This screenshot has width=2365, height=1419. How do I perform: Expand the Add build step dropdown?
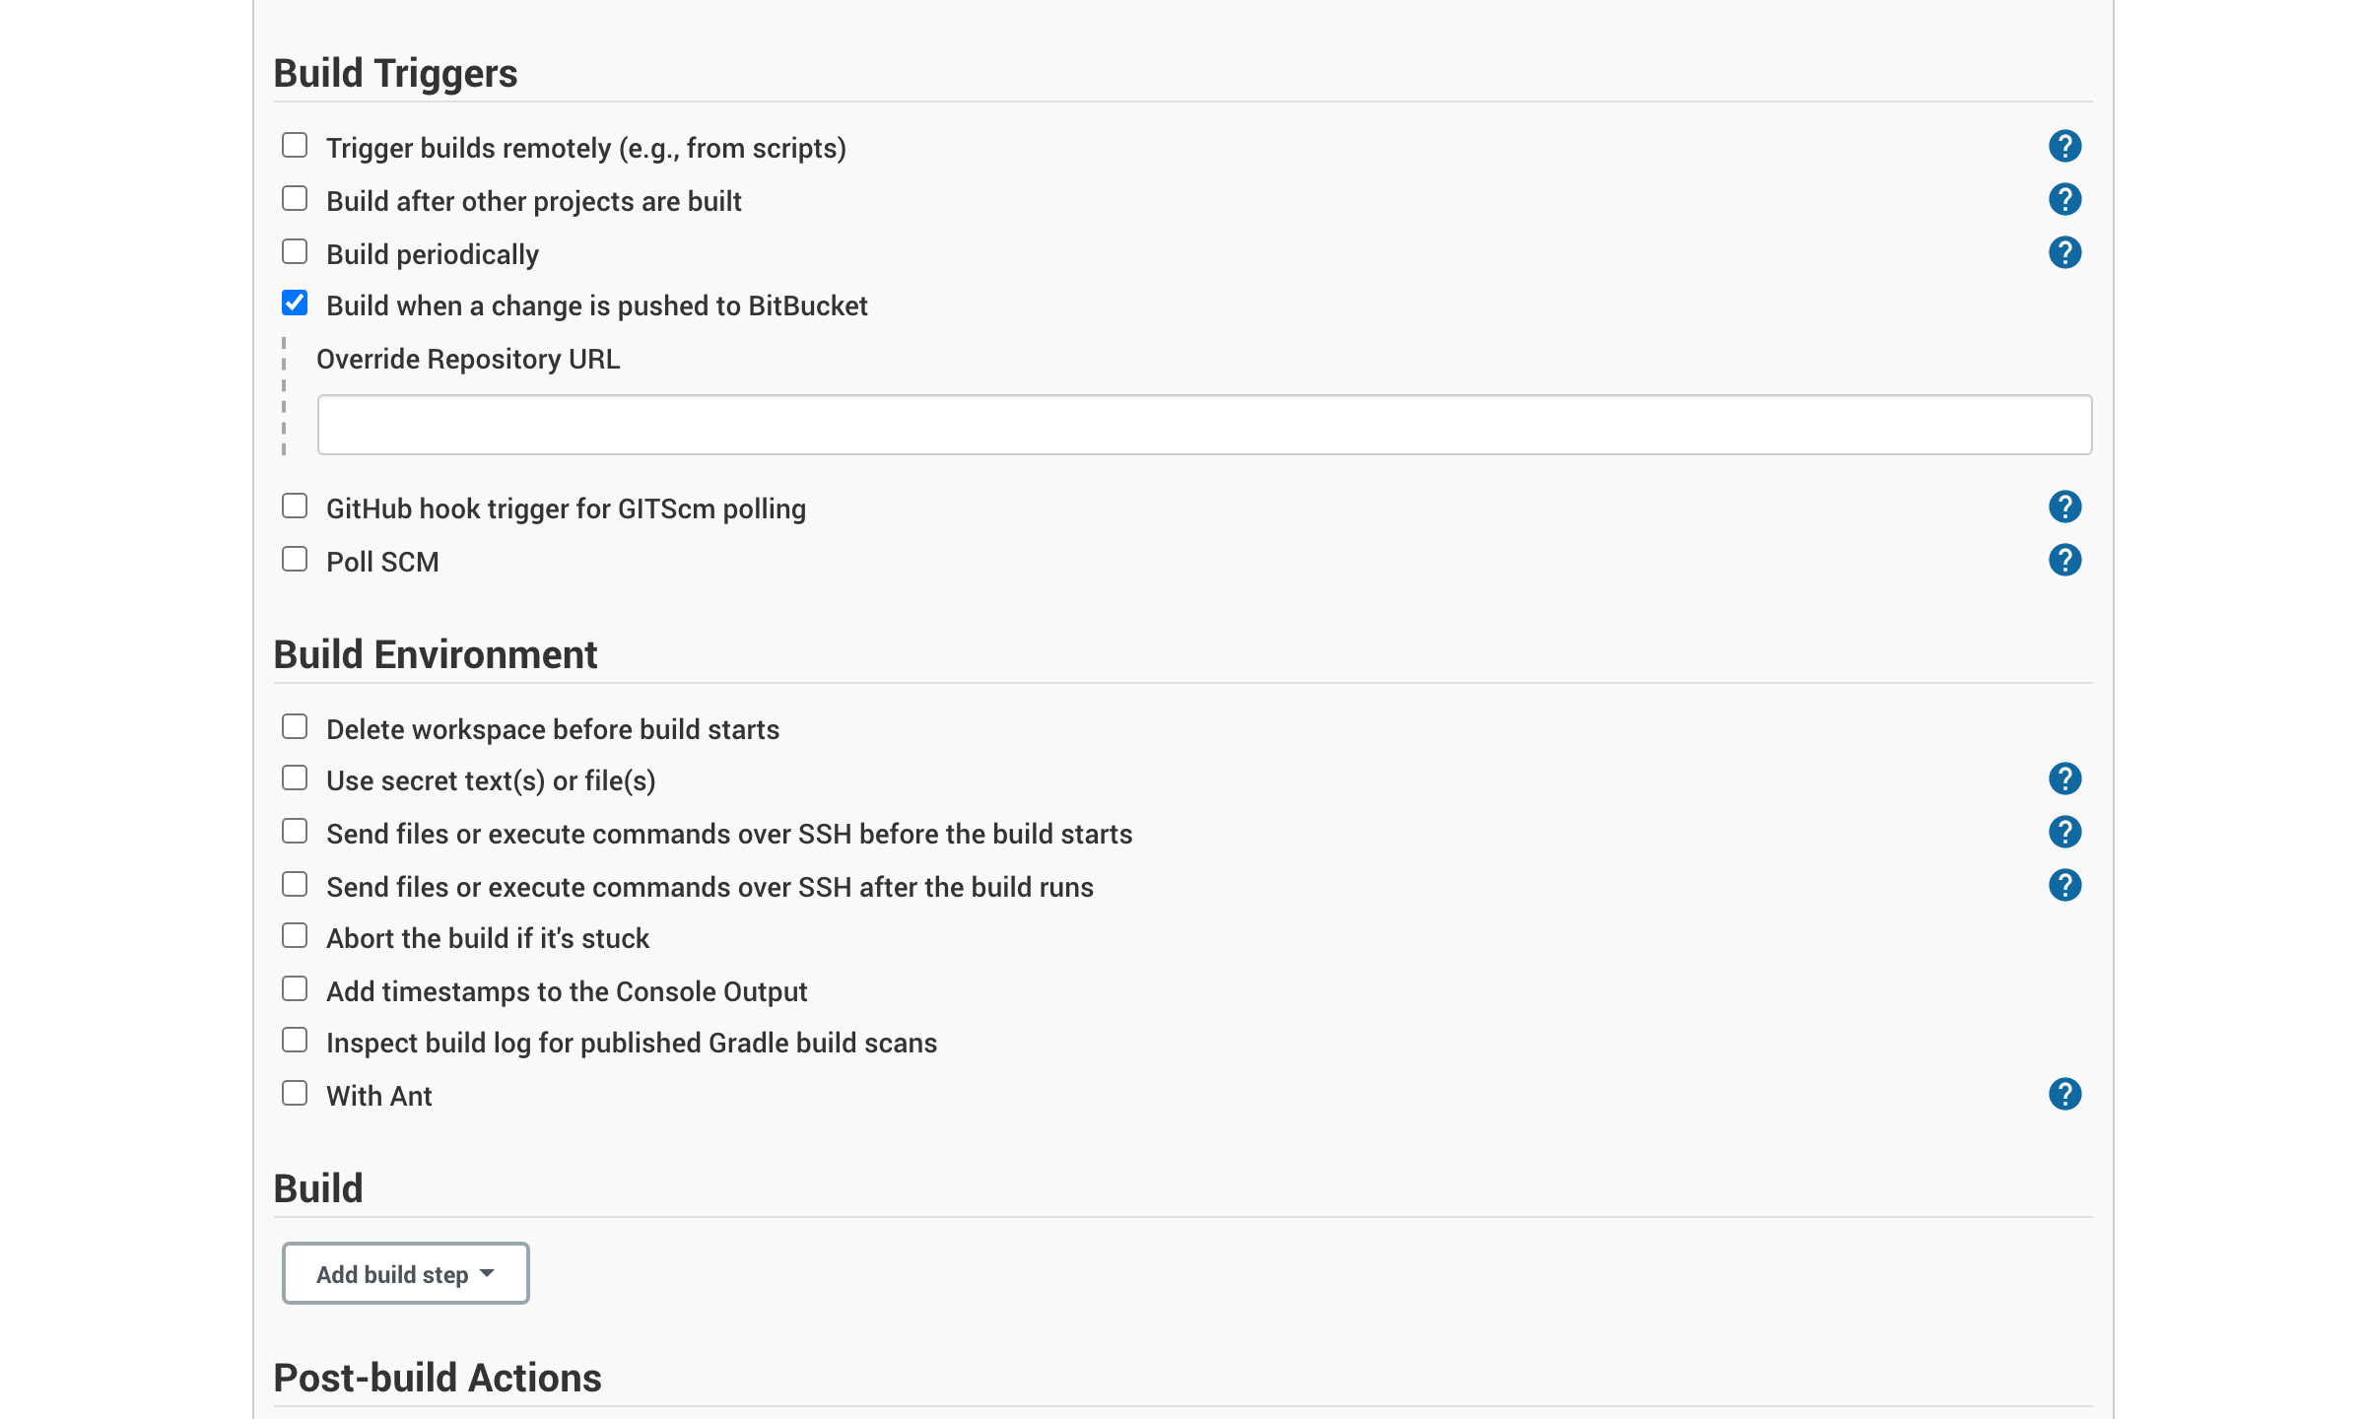point(405,1273)
